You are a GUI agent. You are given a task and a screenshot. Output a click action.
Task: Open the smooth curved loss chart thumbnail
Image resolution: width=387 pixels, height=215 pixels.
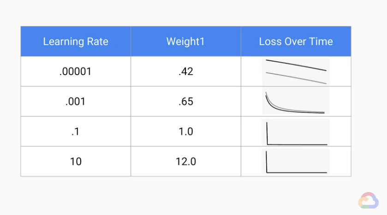coord(296,102)
